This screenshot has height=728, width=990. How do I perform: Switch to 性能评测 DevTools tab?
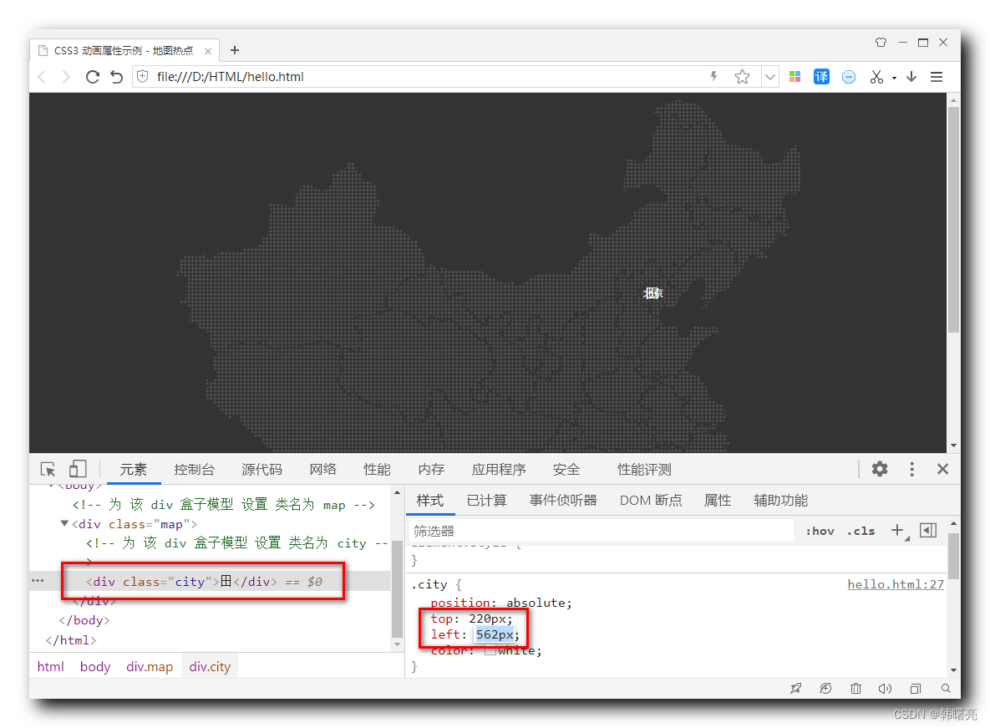coord(644,470)
